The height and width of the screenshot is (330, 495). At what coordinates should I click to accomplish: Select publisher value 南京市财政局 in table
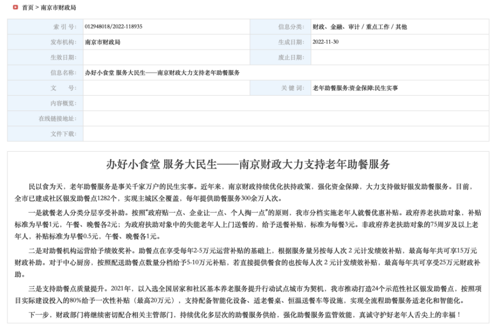click(x=102, y=42)
